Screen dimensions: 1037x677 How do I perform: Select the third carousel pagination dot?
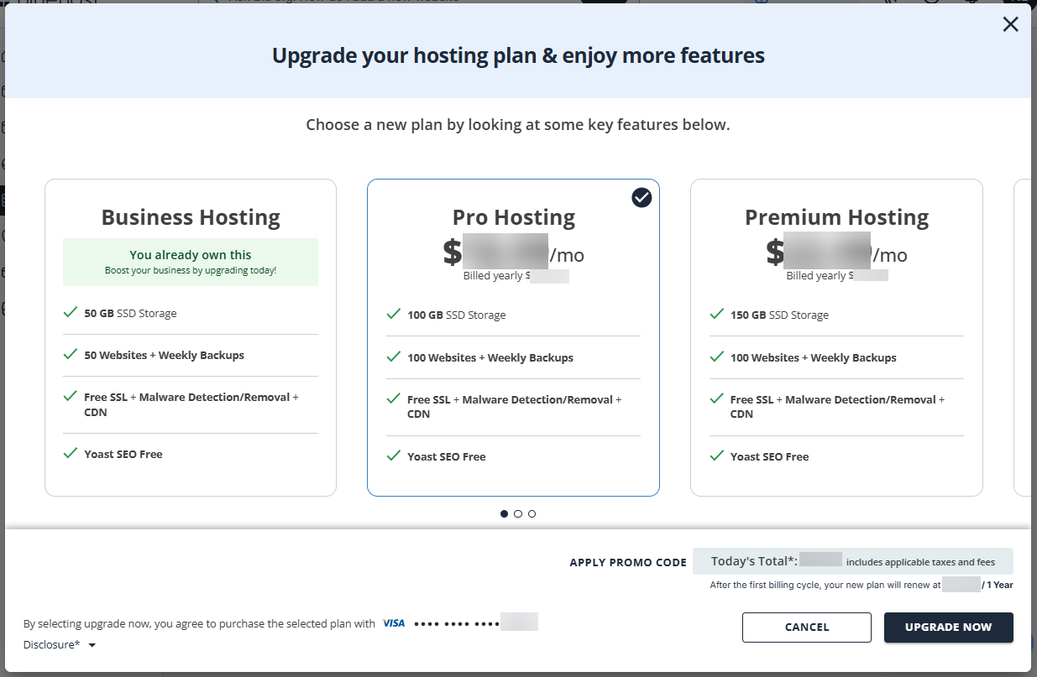click(x=532, y=513)
